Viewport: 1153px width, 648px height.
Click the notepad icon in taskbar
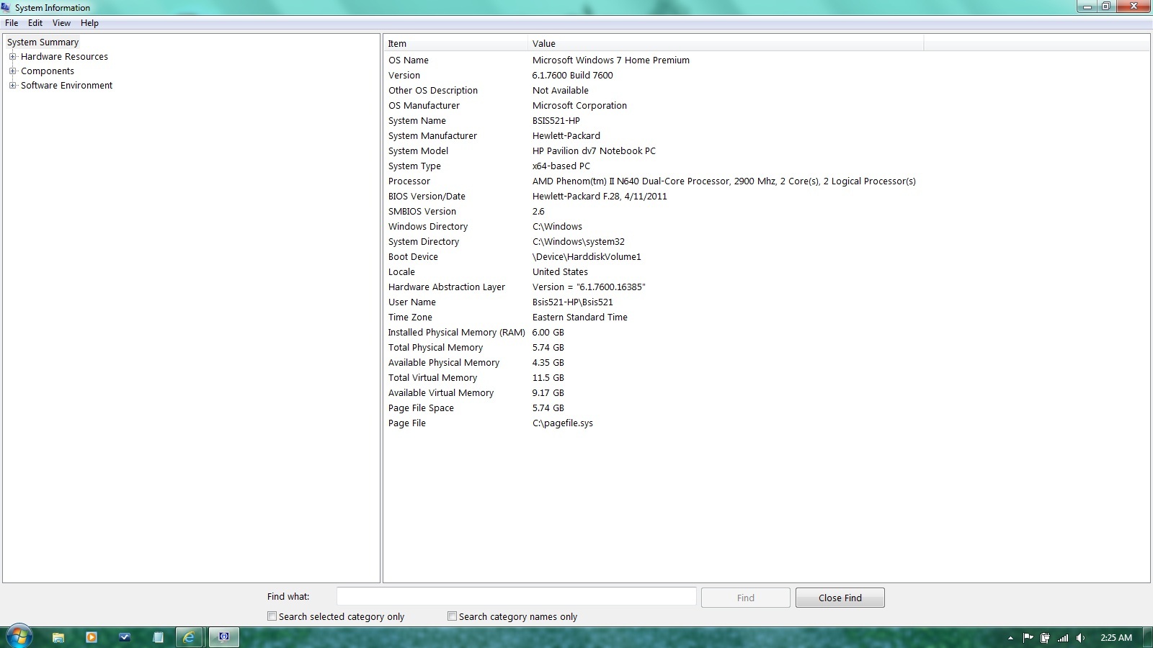click(158, 637)
